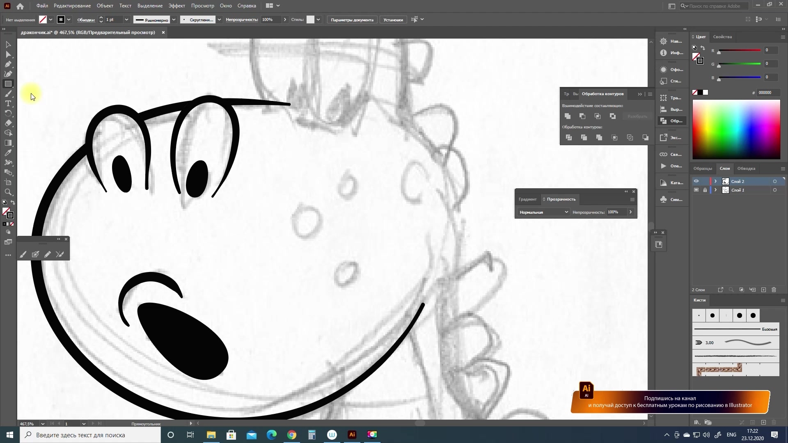The image size is (788, 443).
Task: Set None color mode under fill box
Action: (x=12, y=224)
